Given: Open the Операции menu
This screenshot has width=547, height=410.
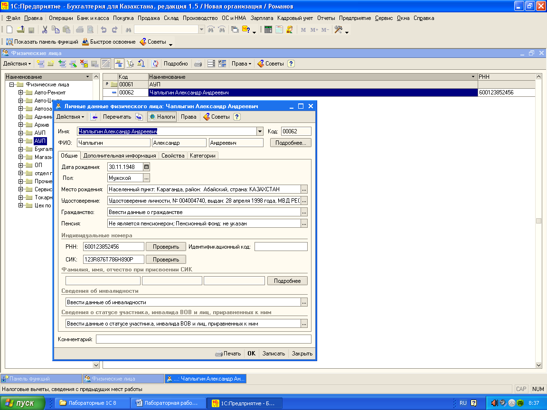Looking at the screenshot, I should [x=61, y=18].
